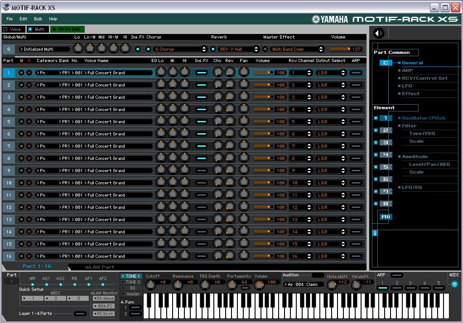The height and width of the screenshot is (323, 463).
Task: Open Part 6 Output Select dropdown
Action: point(331,134)
